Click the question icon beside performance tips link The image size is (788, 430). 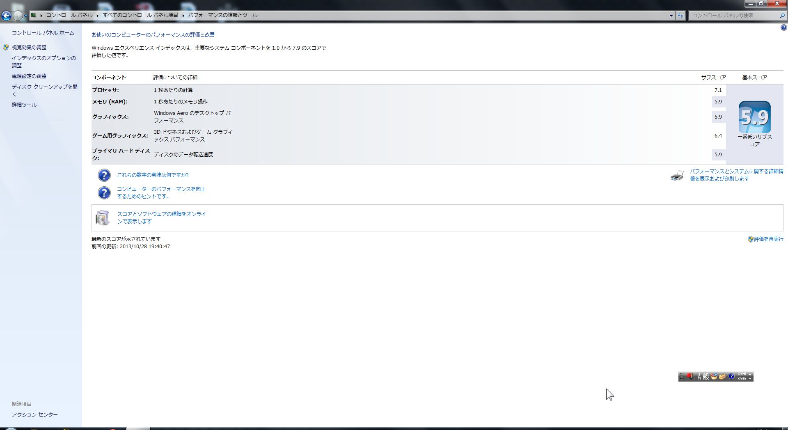tap(104, 193)
